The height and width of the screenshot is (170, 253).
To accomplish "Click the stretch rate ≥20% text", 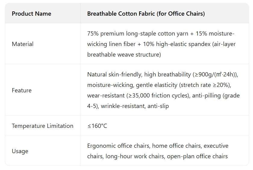I will (x=205, y=85).
